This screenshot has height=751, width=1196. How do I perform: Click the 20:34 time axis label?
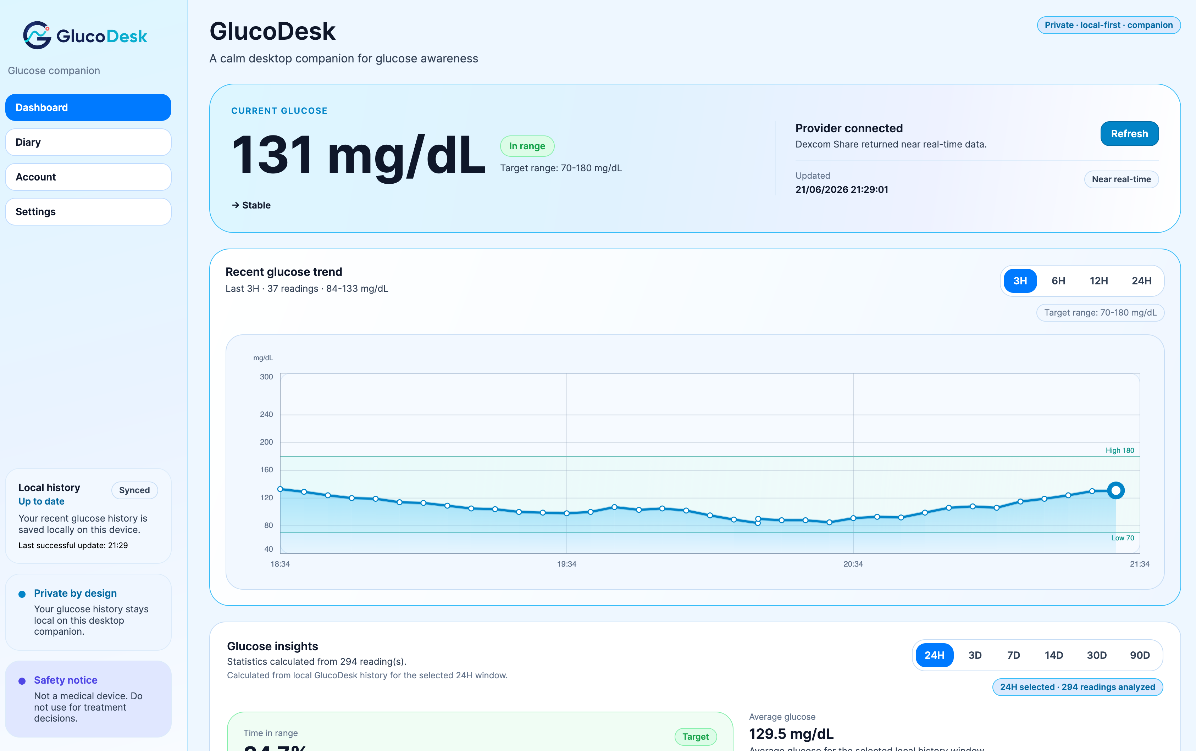tap(853, 564)
